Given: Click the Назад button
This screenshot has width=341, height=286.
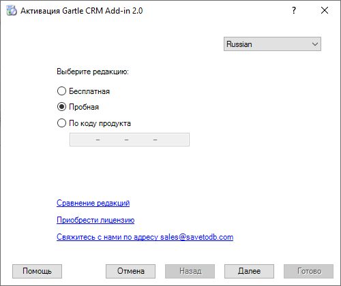Looking at the screenshot, I should pos(190,271).
